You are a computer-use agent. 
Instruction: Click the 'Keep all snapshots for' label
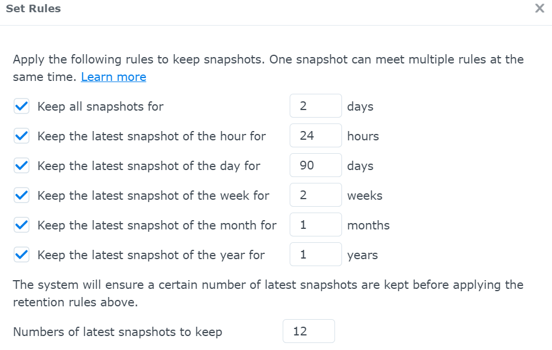[101, 107]
